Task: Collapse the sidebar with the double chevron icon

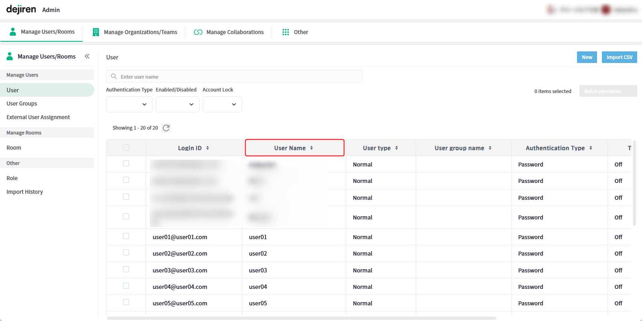Action: [87, 57]
